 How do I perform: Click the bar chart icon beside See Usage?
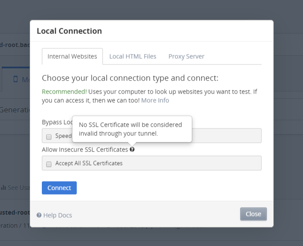3,188
